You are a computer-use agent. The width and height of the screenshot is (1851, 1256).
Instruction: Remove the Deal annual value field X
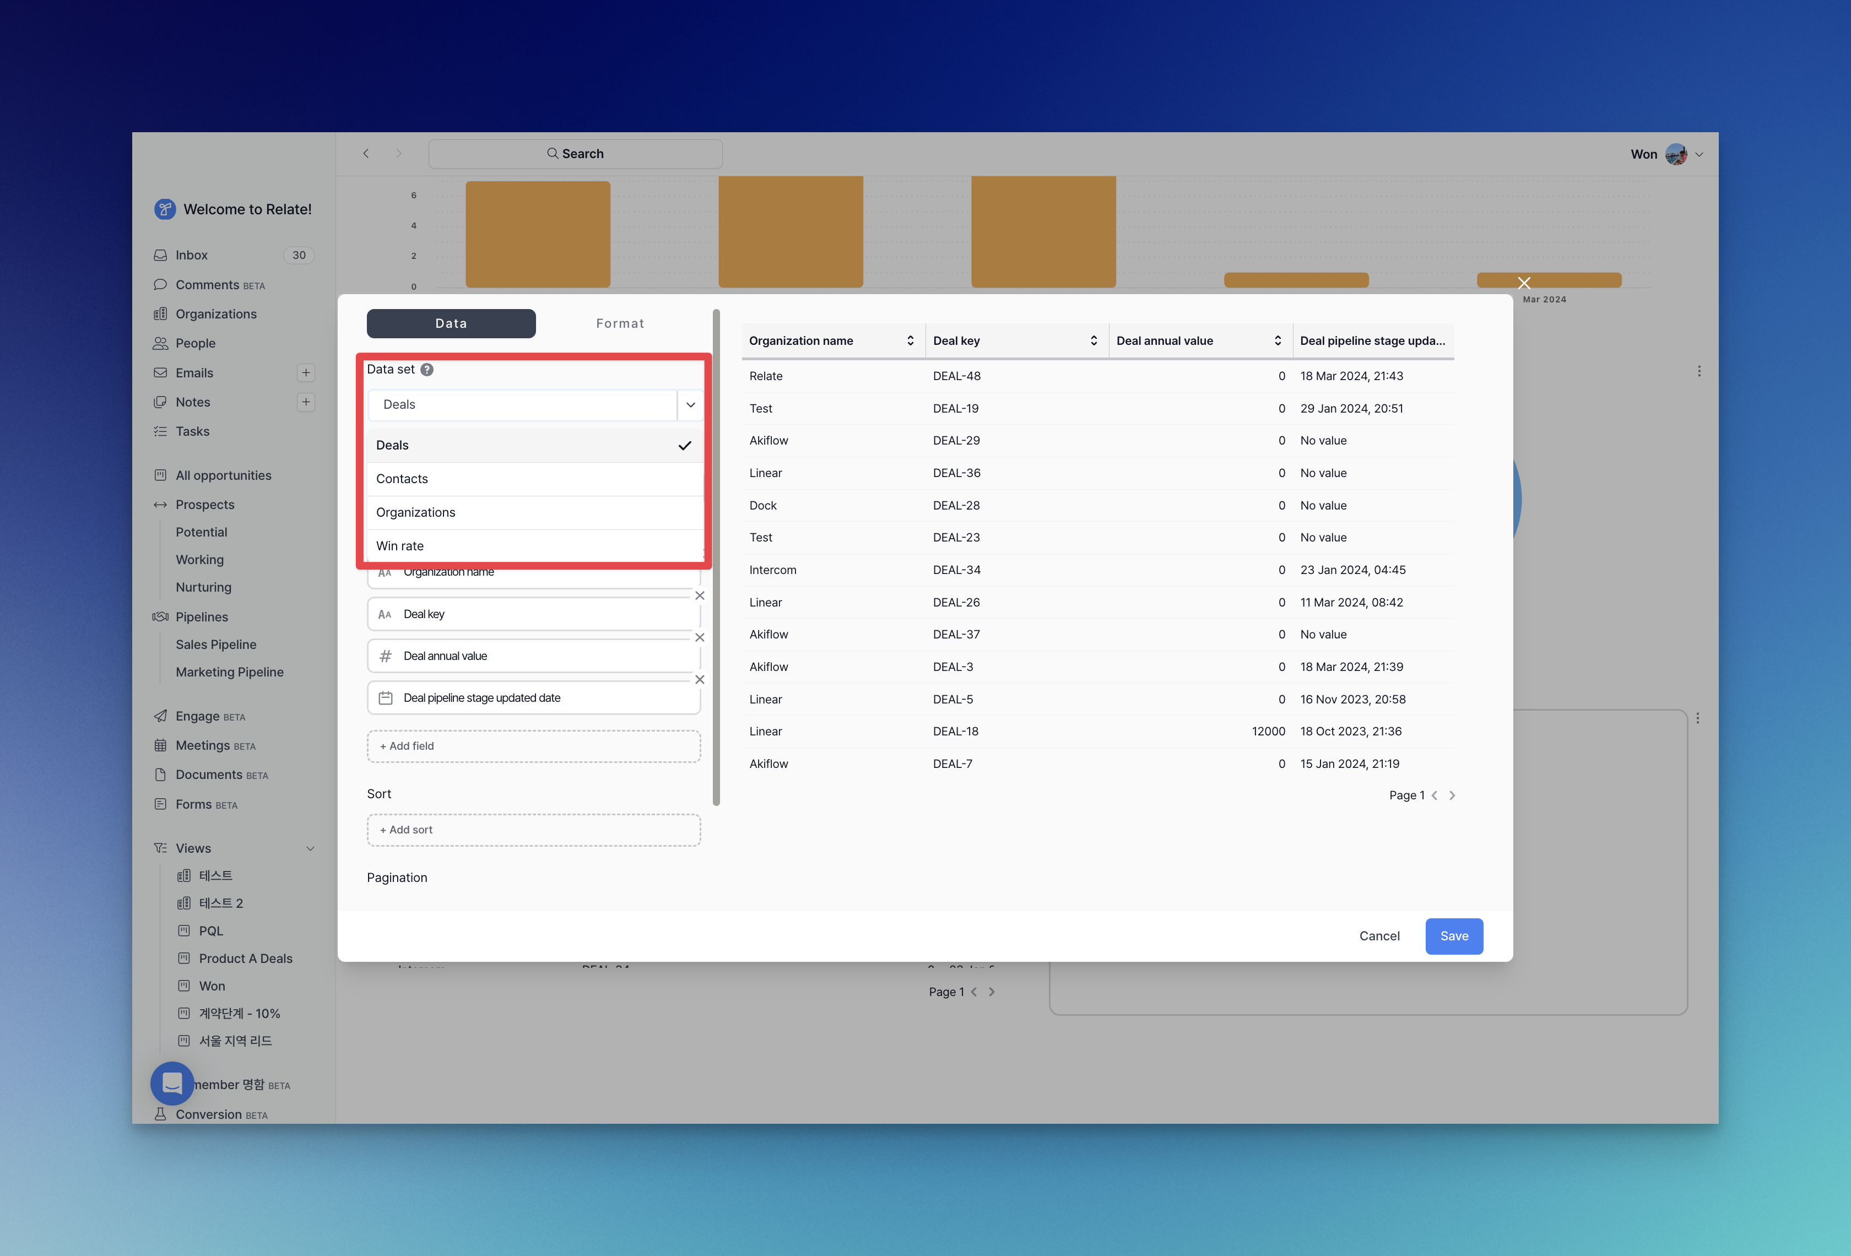(699, 637)
